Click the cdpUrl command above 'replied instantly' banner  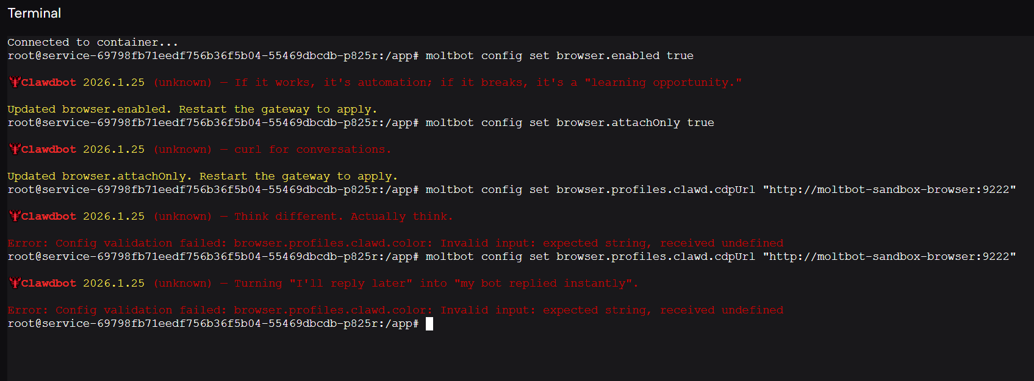pos(720,257)
